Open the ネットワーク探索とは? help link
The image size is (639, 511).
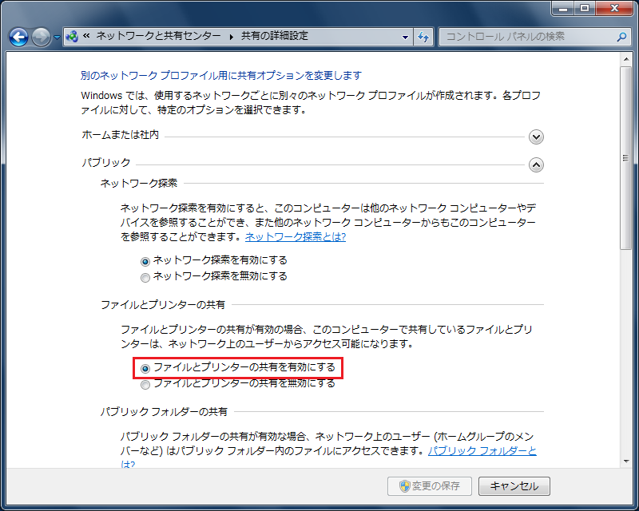point(295,238)
